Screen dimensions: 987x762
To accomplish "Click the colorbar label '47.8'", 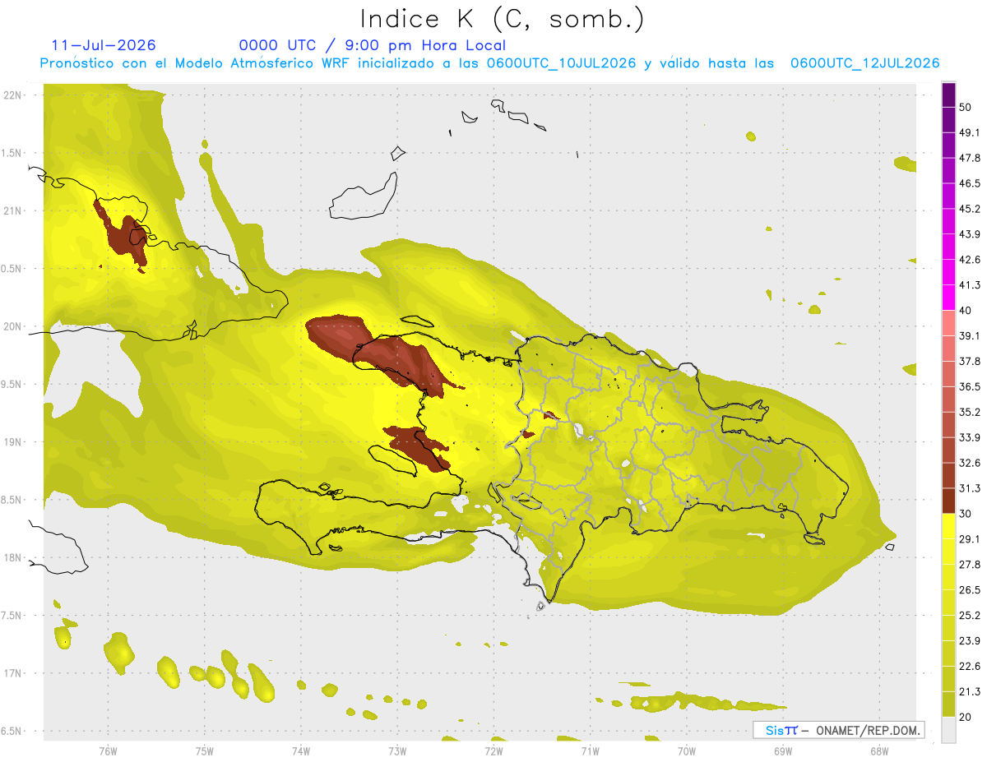I will point(969,158).
